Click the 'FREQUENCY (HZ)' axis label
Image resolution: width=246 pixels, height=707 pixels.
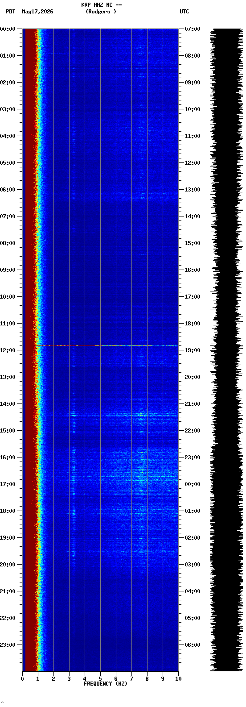coord(106,684)
